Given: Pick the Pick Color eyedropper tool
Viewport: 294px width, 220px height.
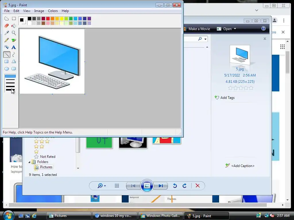Looking at the screenshot, I should (x=7, y=33).
